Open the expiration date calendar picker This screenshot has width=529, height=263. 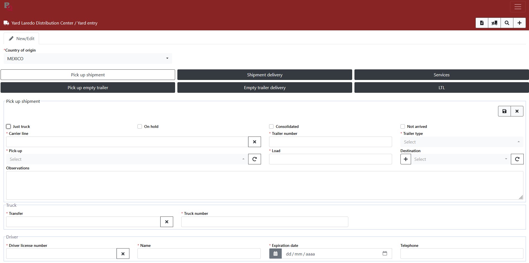385,254
